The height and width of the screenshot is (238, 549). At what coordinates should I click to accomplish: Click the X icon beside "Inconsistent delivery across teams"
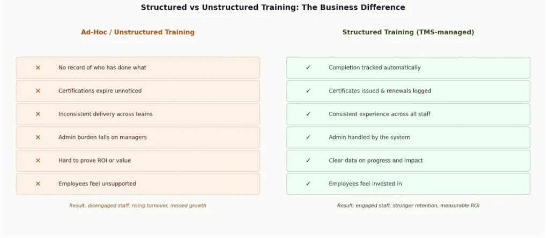38,114
